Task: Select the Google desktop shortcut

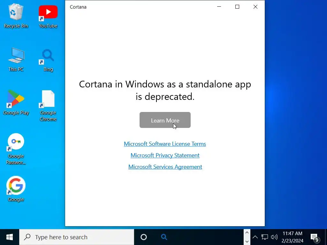Action: pos(16,189)
